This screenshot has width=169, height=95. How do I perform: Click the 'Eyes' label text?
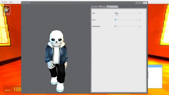[x=94, y=20]
